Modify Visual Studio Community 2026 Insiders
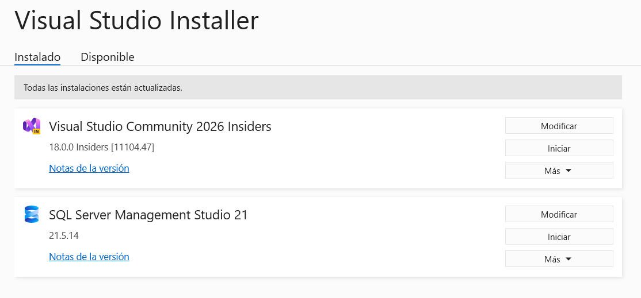 559,126
